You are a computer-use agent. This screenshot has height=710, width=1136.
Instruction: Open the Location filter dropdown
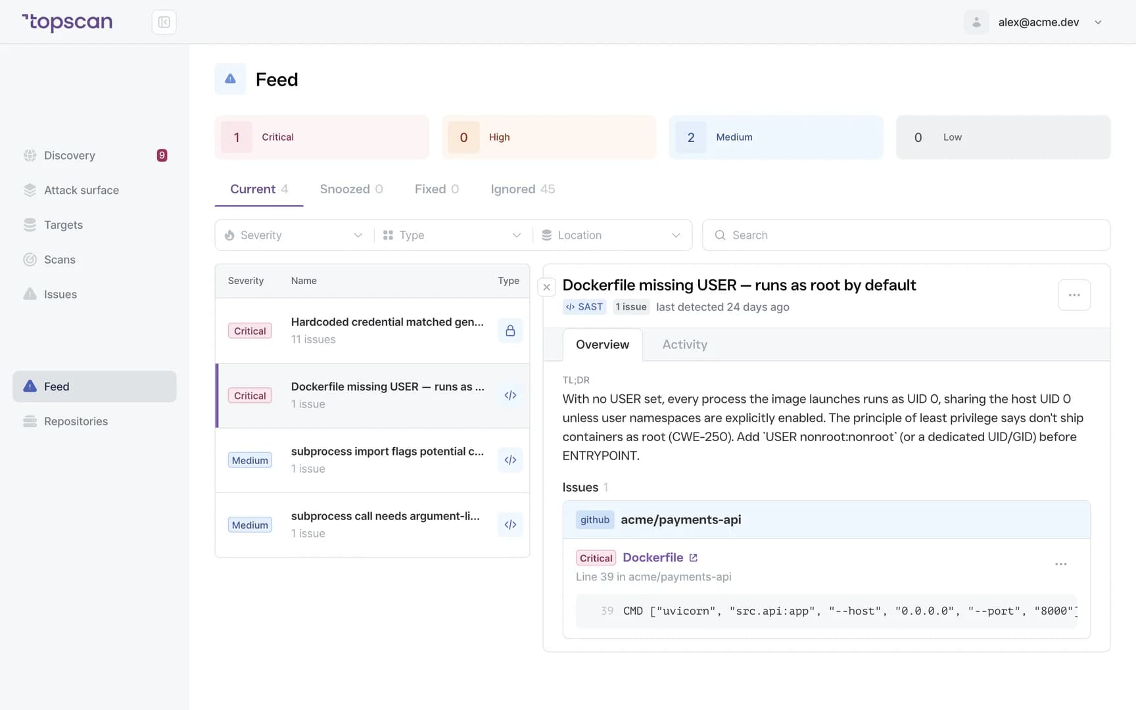pyautogui.click(x=611, y=235)
